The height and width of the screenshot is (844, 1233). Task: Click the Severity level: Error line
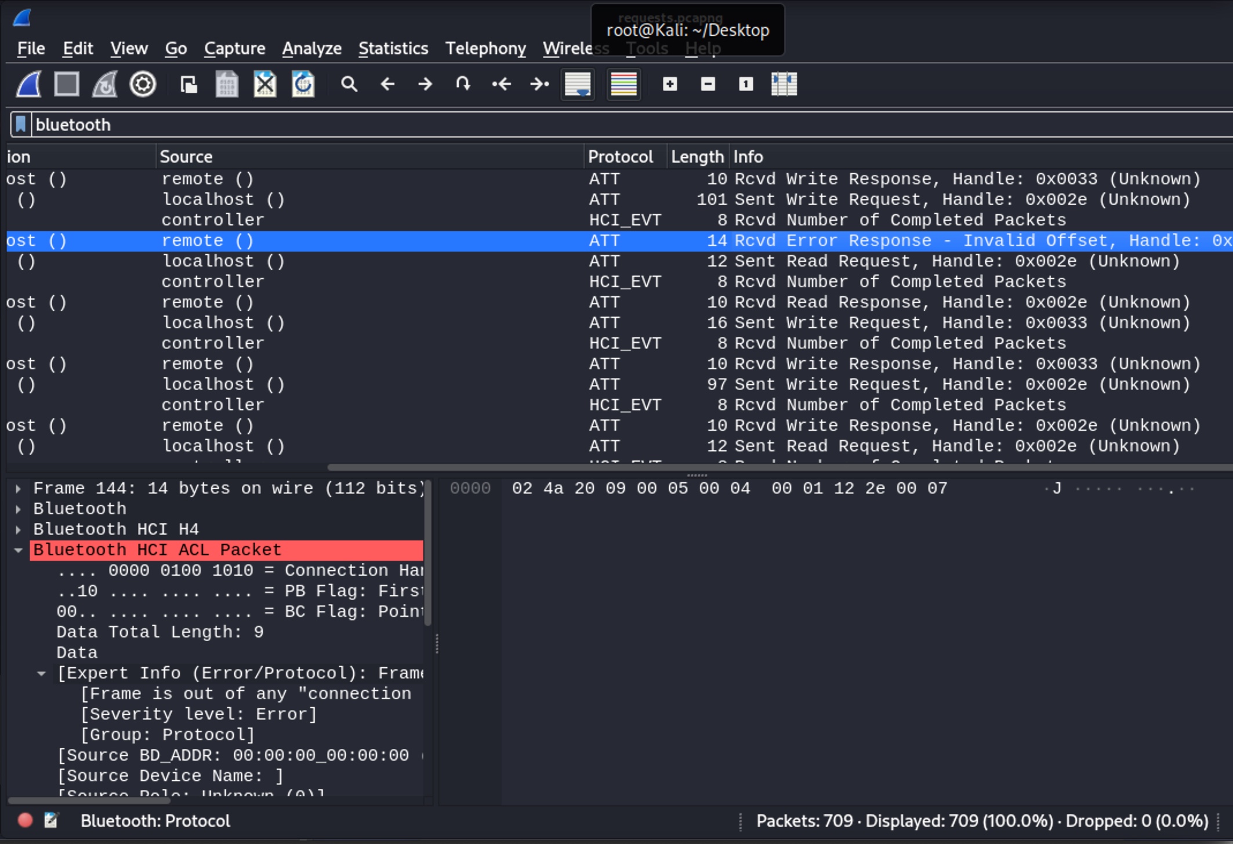(199, 714)
